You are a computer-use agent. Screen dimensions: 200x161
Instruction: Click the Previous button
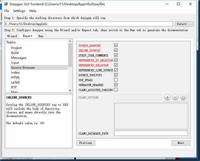click(x=86, y=143)
